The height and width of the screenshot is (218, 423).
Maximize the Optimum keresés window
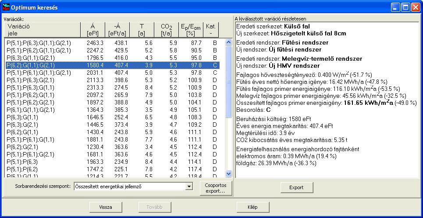[x=405, y=7]
